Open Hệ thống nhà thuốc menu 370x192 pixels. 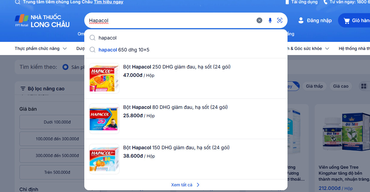354,48
